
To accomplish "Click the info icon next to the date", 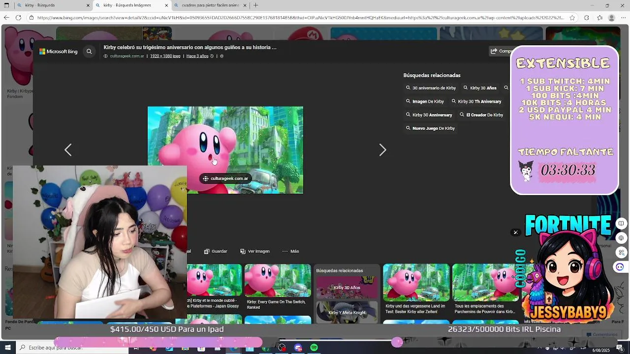I will coord(221,56).
